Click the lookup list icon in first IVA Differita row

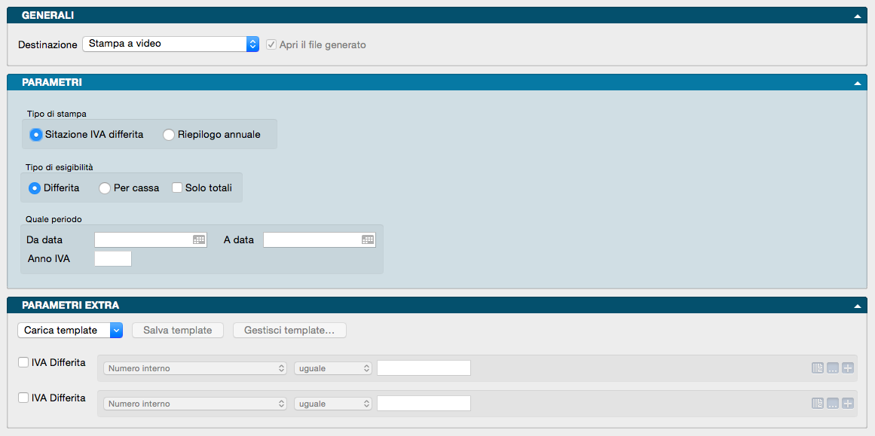(818, 368)
